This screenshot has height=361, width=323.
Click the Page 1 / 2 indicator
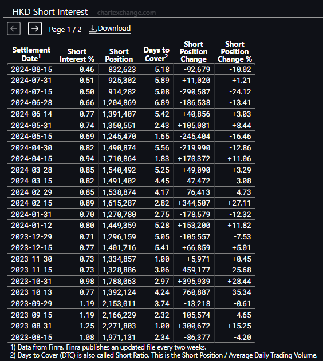click(x=65, y=30)
